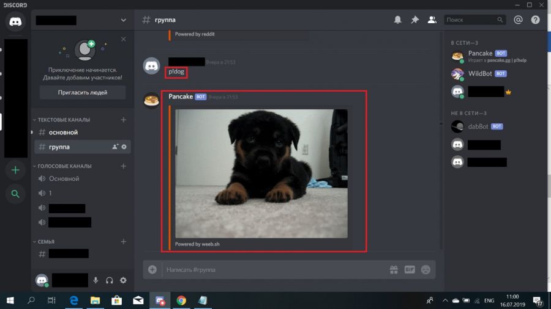
Task: Open GIF picker button
Action: coord(410,269)
